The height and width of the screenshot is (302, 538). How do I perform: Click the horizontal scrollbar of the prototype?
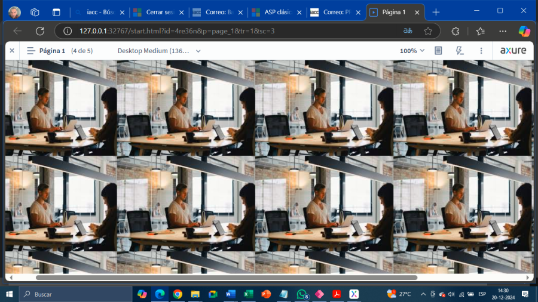point(227,278)
